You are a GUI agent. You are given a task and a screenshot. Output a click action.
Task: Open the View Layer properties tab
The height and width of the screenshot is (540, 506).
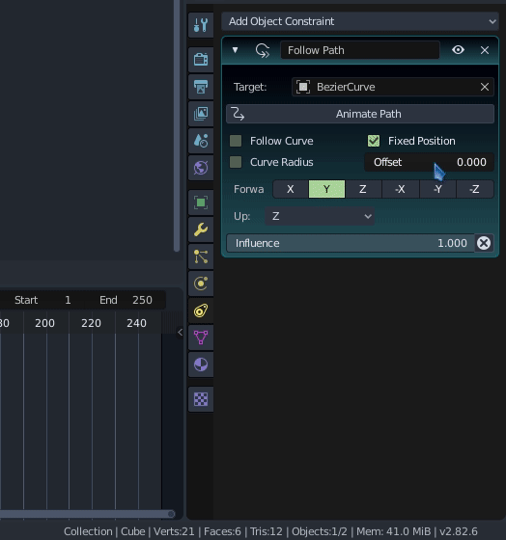pyautogui.click(x=201, y=114)
